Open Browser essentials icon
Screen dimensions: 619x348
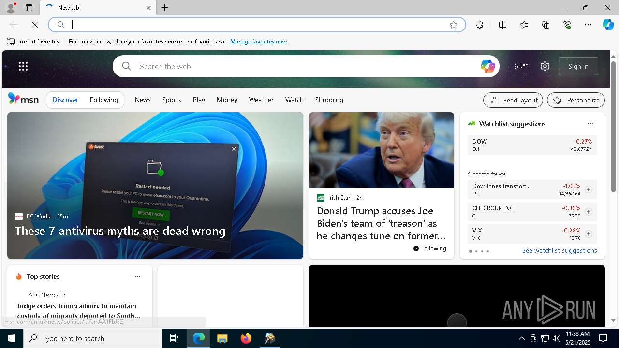[567, 25]
